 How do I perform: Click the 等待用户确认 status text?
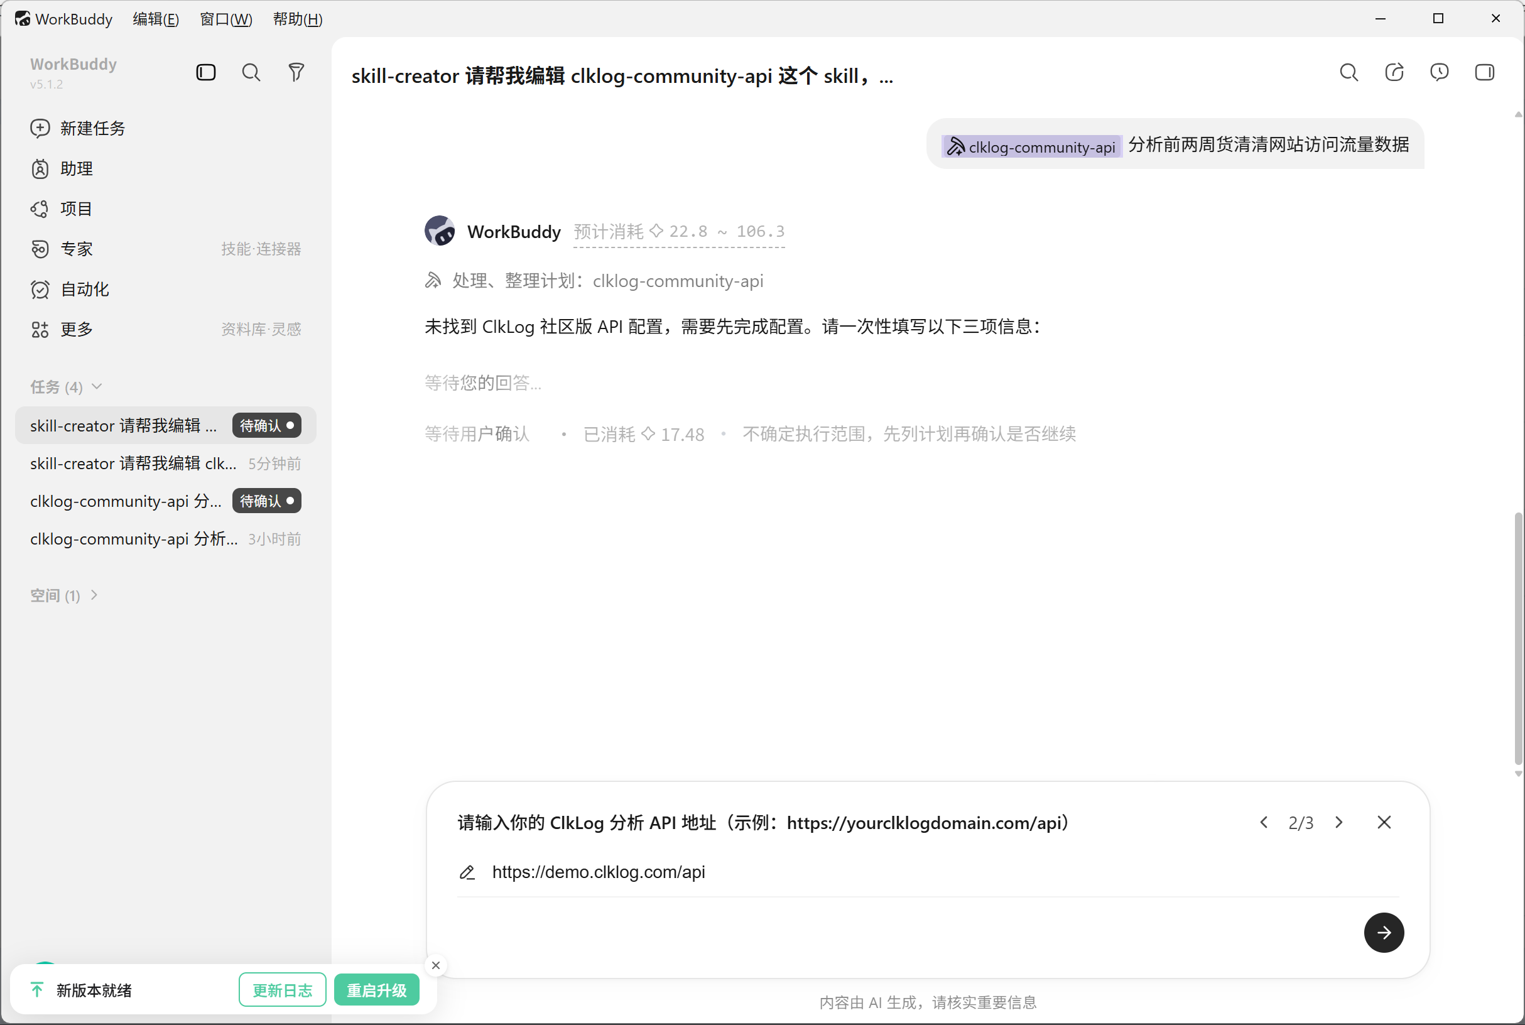click(477, 434)
